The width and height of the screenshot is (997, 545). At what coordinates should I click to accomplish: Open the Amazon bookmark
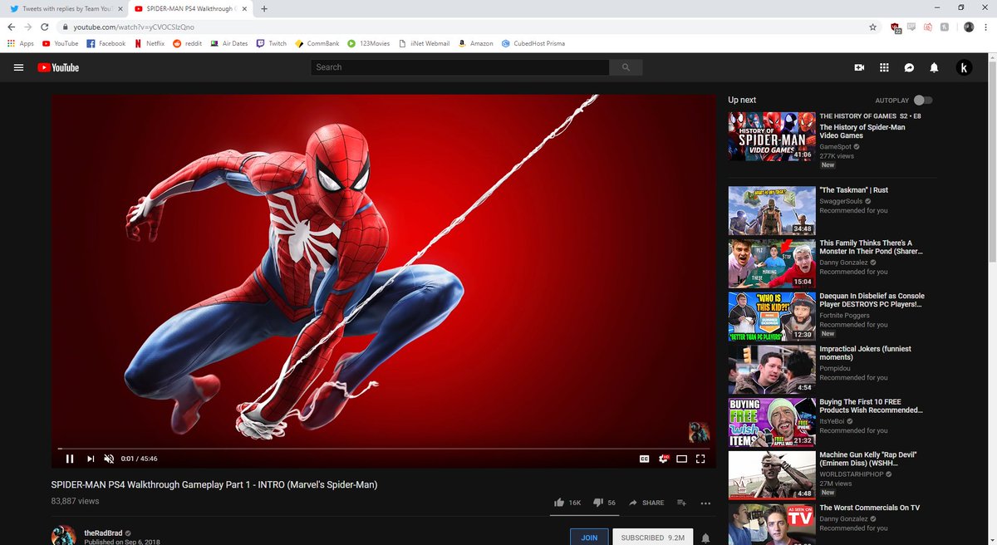[476, 43]
